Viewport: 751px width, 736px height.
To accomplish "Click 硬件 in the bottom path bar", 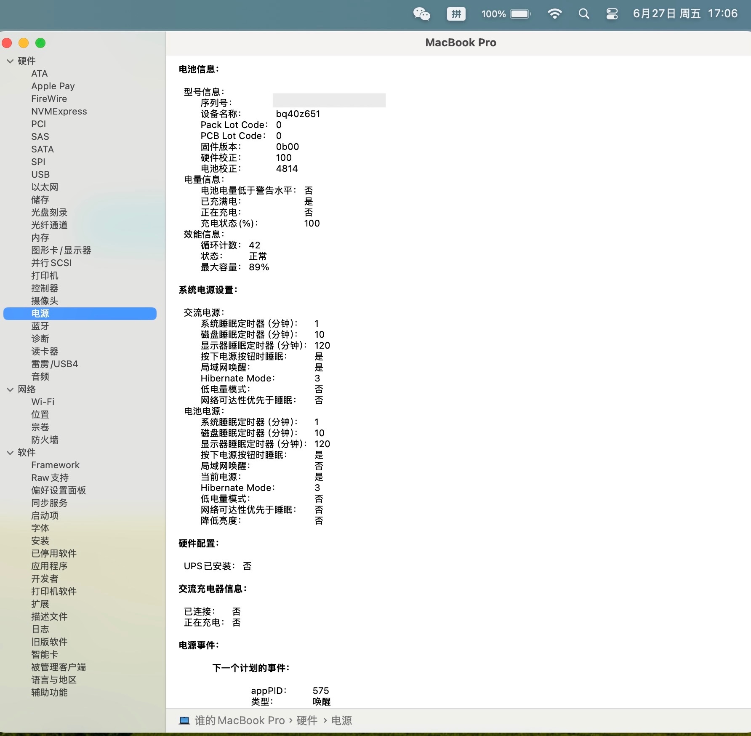I will [x=307, y=720].
